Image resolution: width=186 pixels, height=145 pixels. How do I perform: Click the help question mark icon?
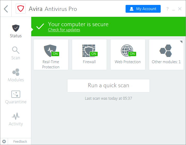click(x=167, y=9)
